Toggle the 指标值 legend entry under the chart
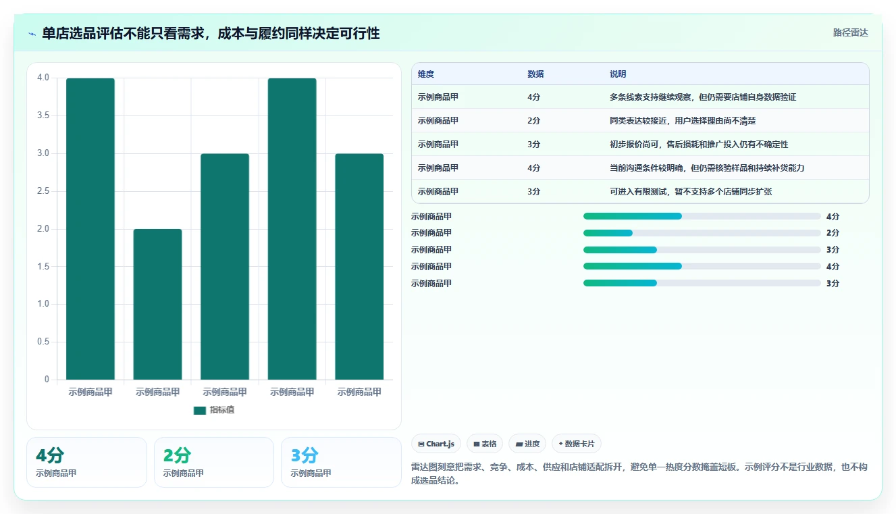Screen dimensions: 896x514 [214, 410]
